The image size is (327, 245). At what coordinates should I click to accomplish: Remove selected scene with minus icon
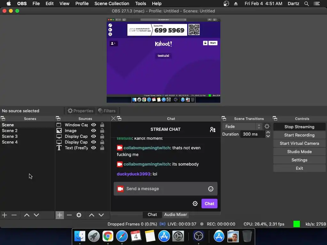coord(14,215)
